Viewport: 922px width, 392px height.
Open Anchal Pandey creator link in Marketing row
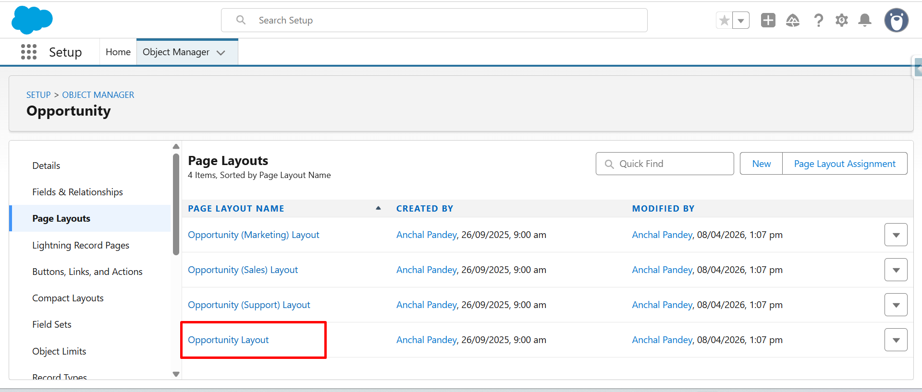[x=427, y=235]
